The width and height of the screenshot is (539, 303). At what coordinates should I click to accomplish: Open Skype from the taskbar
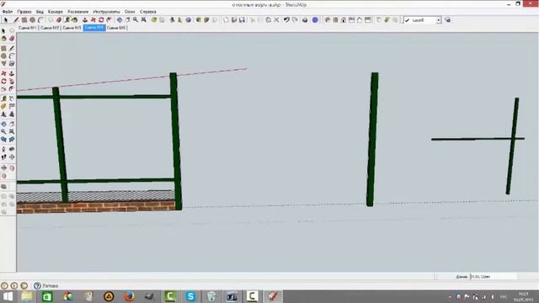click(x=190, y=296)
